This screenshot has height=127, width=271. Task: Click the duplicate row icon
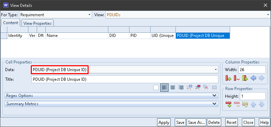point(245,105)
